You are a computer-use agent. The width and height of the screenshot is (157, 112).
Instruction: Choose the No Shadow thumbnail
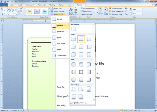point(73,29)
